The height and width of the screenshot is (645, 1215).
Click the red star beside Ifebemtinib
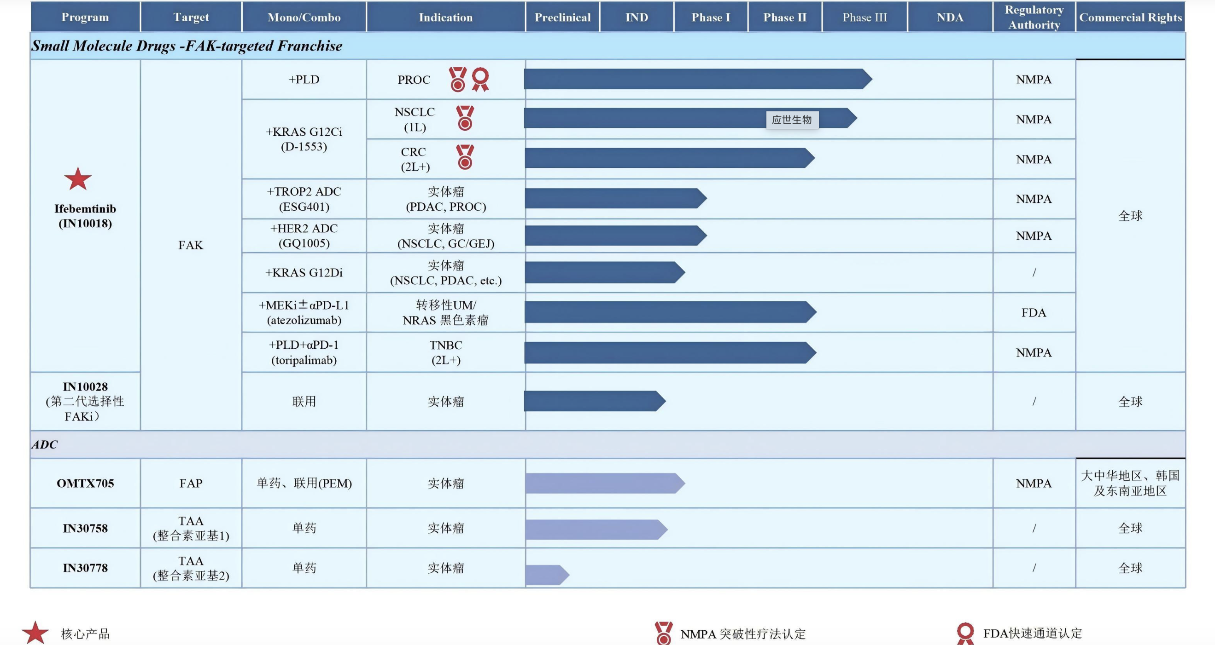click(78, 179)
